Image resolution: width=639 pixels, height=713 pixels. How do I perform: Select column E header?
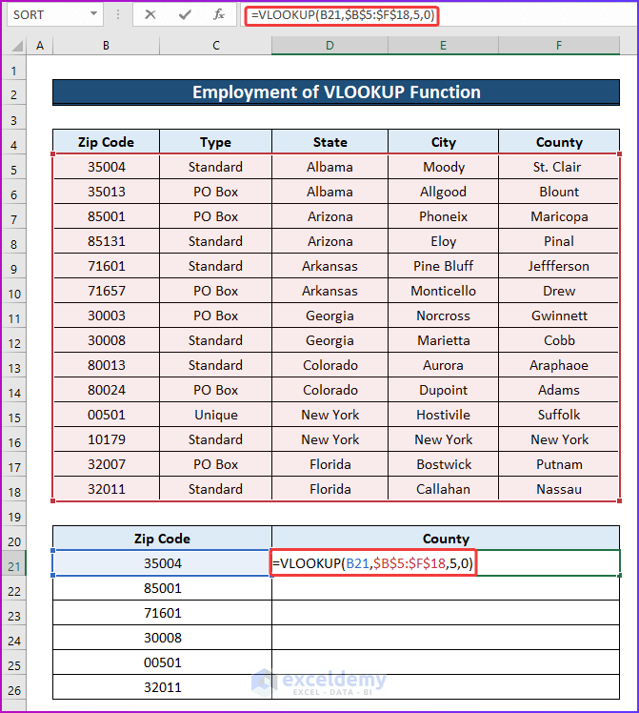tap(443, 46)
